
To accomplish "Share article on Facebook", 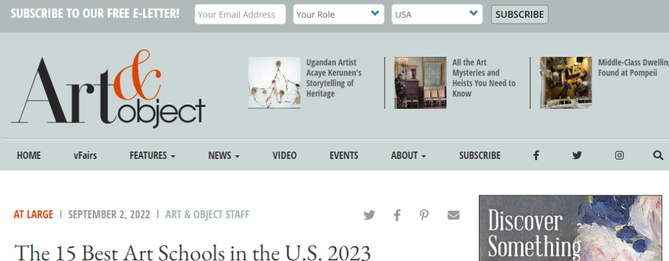I will tap(397, 215).
